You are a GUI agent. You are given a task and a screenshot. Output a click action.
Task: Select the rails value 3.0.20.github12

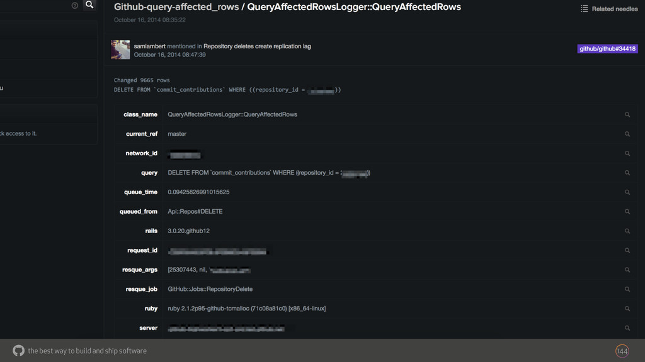pyautogui.click(x=188, y=231)
